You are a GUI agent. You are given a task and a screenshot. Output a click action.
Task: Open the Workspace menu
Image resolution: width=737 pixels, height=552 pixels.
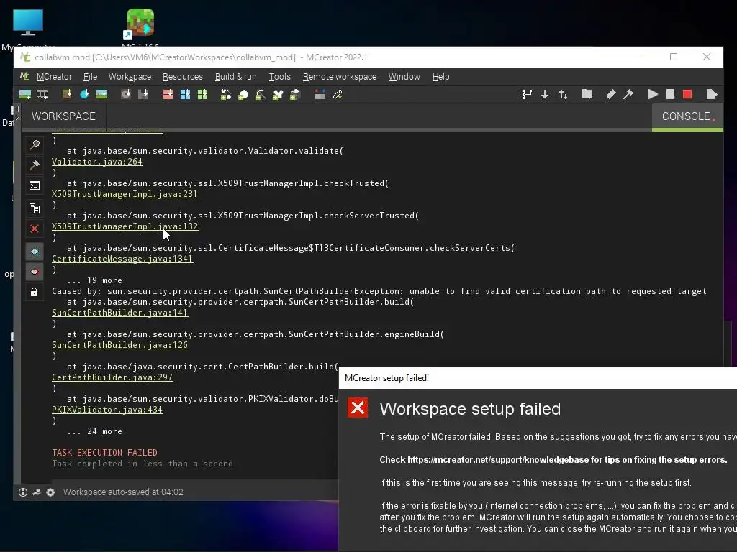pos(130,76)
